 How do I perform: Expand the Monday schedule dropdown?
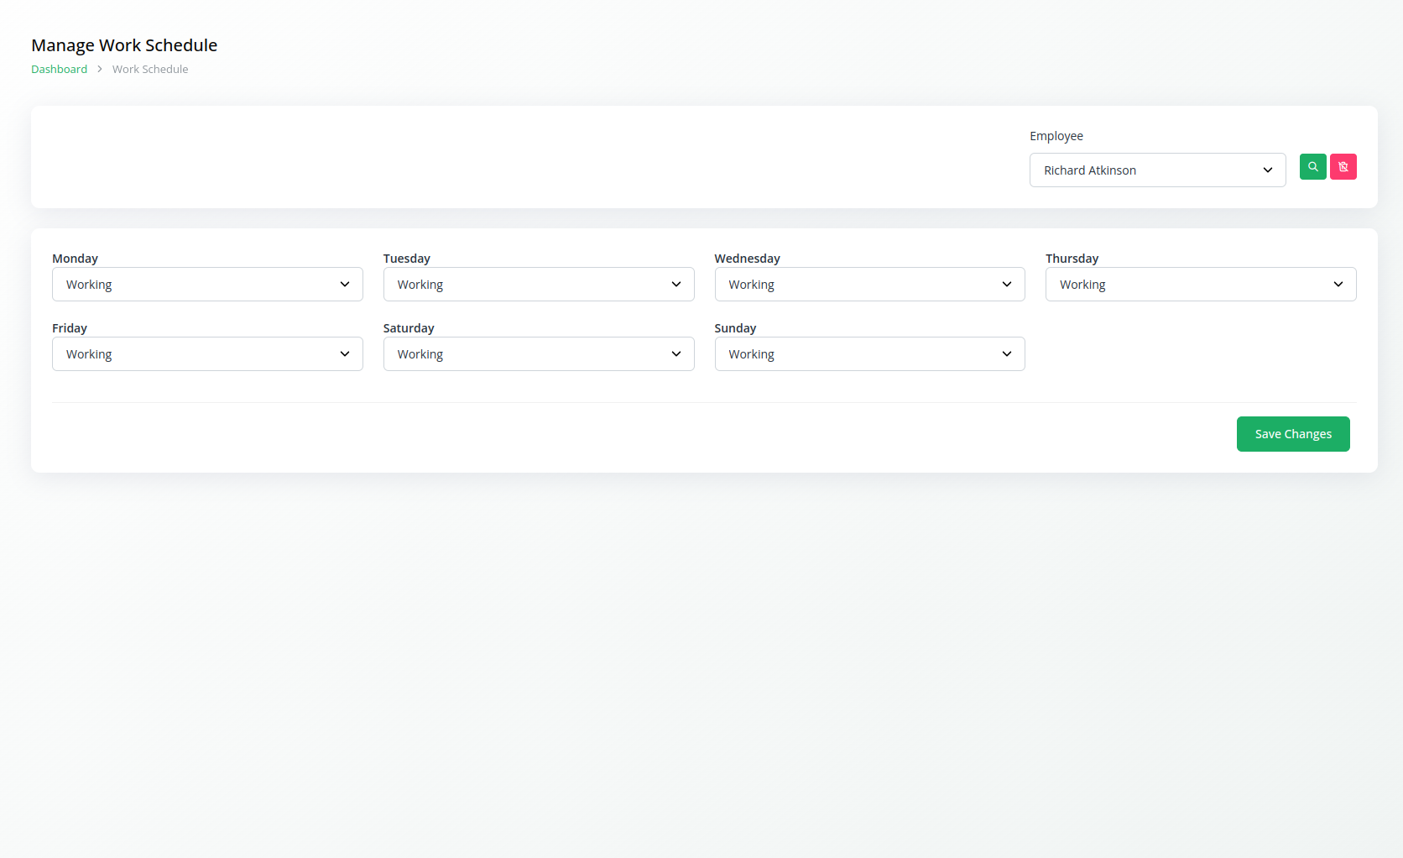[x=207, y=285]
